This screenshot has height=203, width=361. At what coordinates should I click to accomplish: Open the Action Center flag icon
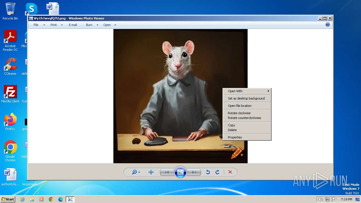tap(334, 199)
